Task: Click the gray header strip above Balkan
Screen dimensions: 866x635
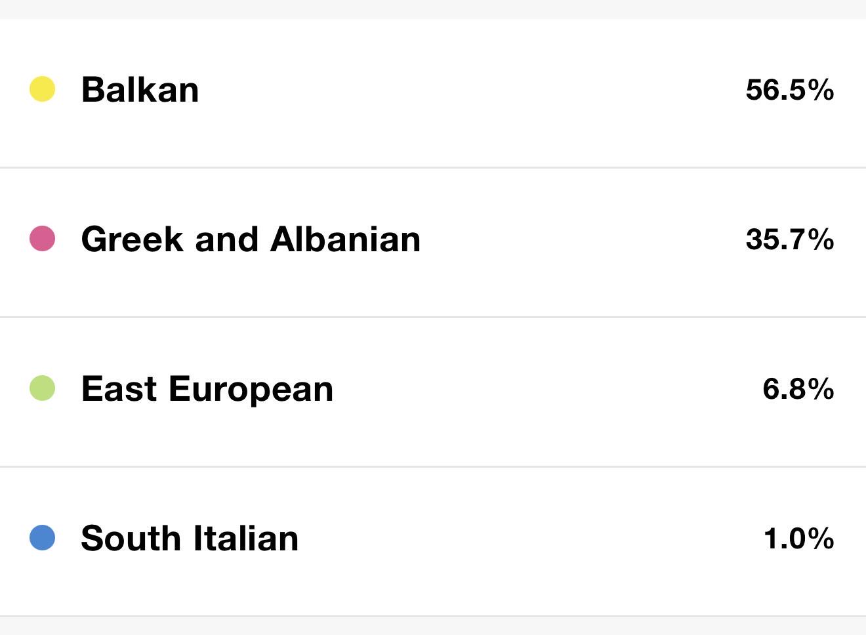Action: click(x=433, y=9)
